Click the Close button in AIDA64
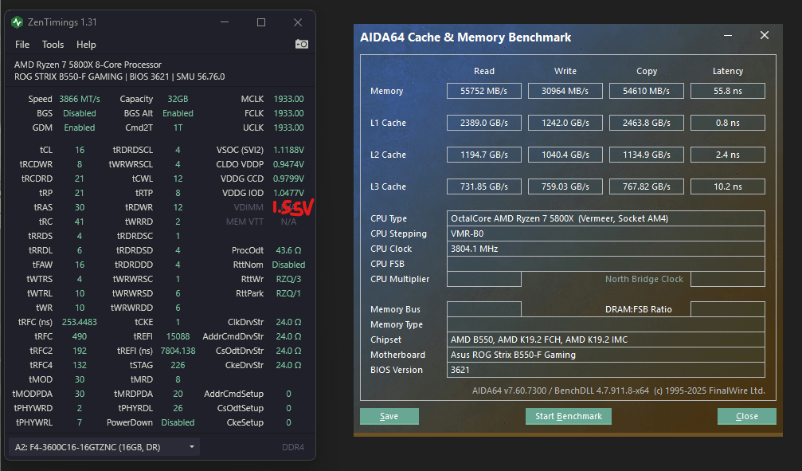This screenshot has width=802, height=471. tap(747, 416)
